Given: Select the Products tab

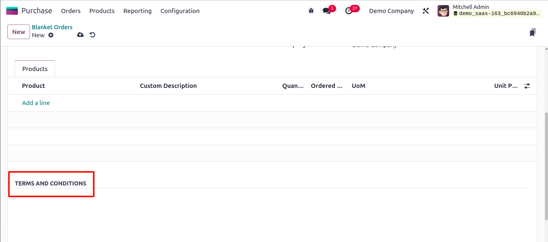Looking at the screenshot, I should pyautogui.click(x=35, y=69).
